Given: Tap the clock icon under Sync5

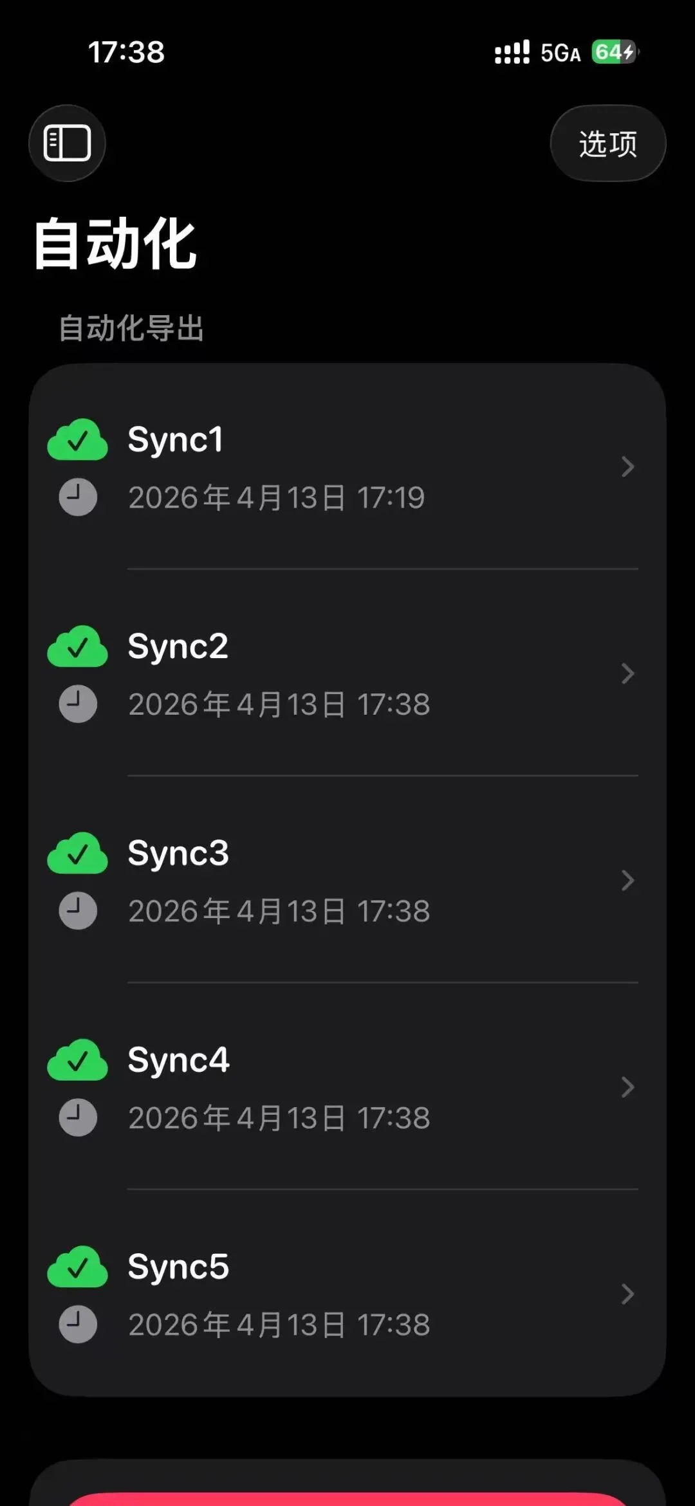Looking at the screenshot, I should click(x=78, y=1325).
